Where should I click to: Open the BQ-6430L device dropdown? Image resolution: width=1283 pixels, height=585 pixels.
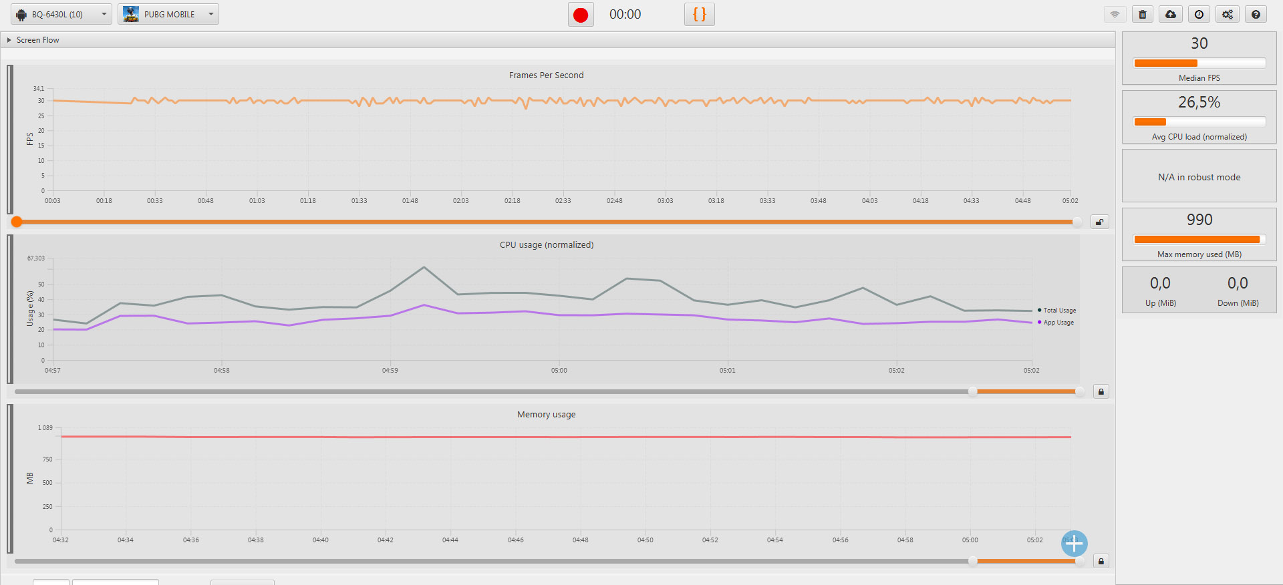[61, 14]
